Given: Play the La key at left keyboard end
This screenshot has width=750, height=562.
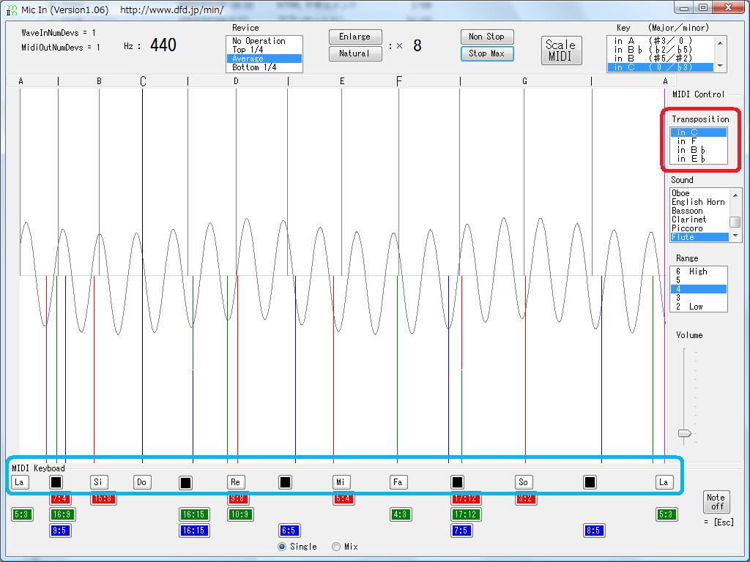Looking at the screenshot, I should point(20,482).
